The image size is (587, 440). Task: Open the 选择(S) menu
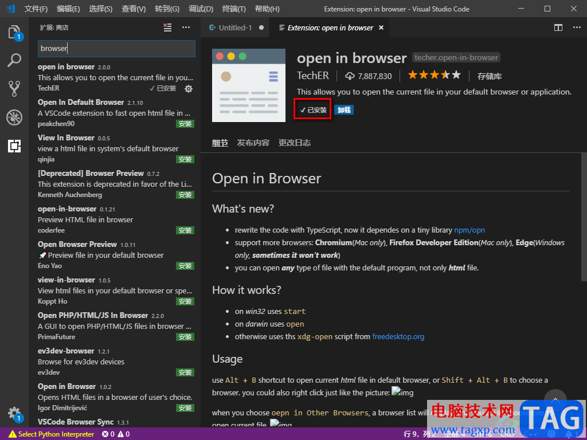pos(101,9)
